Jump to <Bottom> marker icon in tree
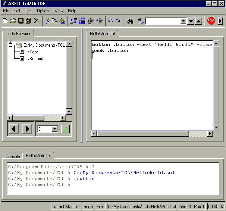Viewport: 226px width, 211px height. point(22,59)
